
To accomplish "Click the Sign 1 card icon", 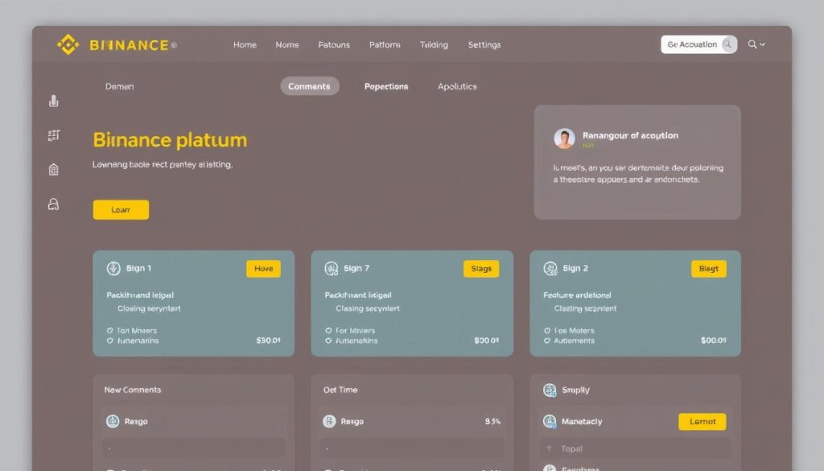I will pyautogui.click(x=113, y=269).
